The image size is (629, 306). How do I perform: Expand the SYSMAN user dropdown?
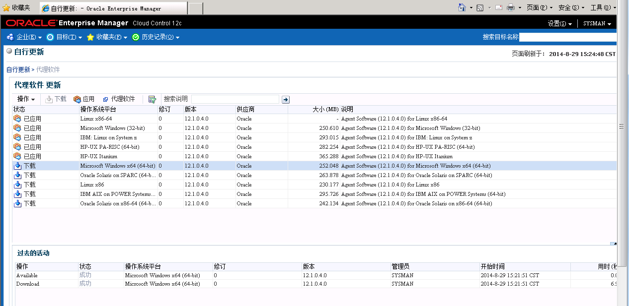[x=597, y=24]
